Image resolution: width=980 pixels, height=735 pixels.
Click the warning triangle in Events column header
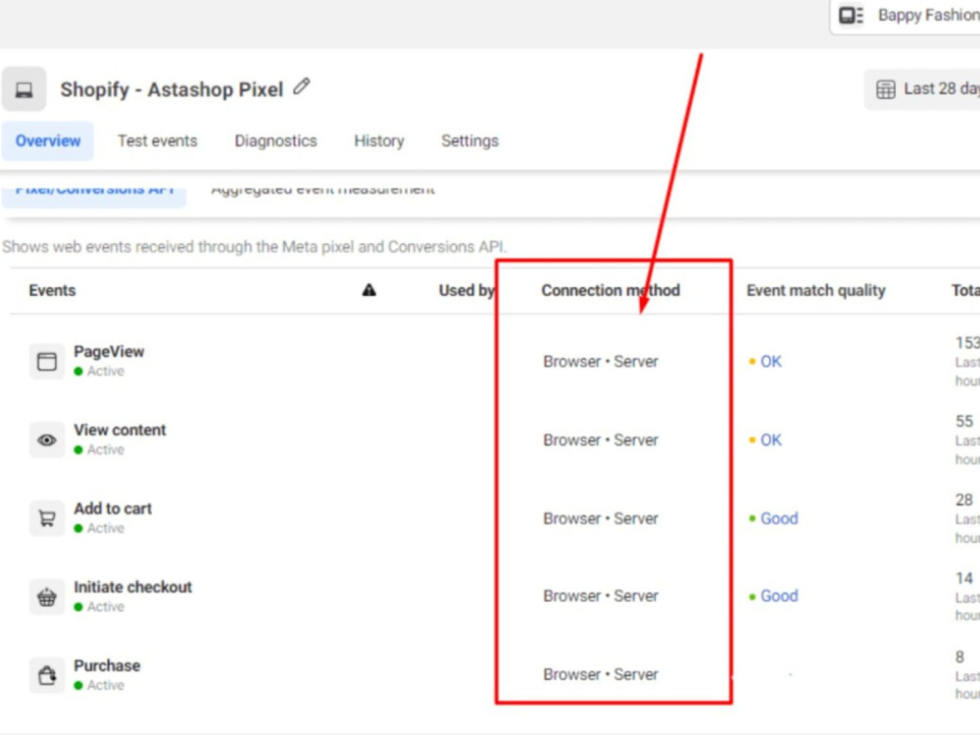pyautogui.click(x=367, y=290)
